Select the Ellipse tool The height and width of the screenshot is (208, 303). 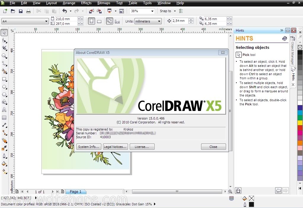point(4,87)
